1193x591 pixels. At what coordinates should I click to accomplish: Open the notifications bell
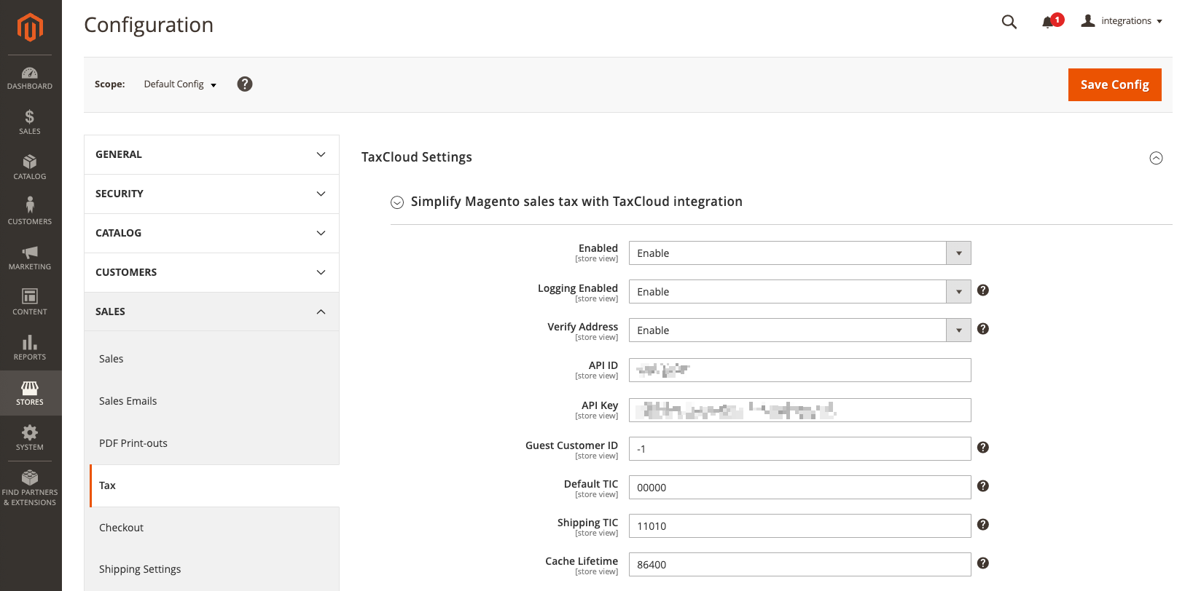1049,22
